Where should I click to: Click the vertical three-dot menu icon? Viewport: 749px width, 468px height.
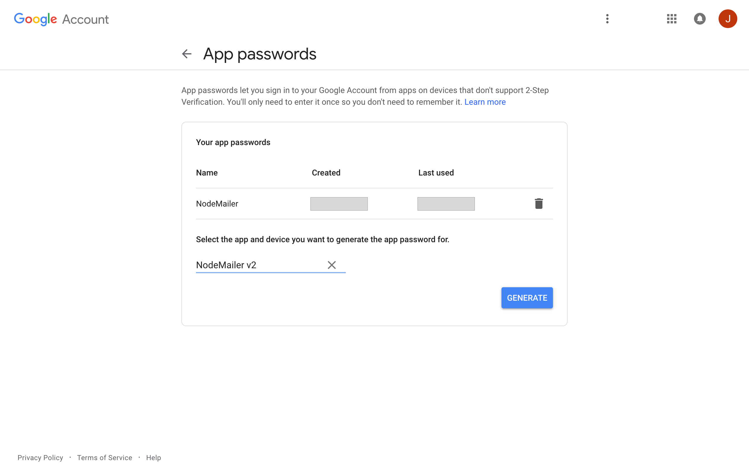[x=607, y=19]
